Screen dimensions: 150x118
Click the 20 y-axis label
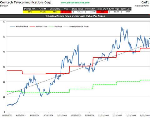coord(4,82)
